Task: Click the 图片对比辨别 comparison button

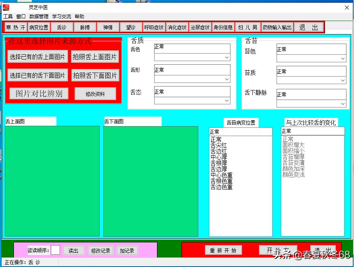Action: 38,93
